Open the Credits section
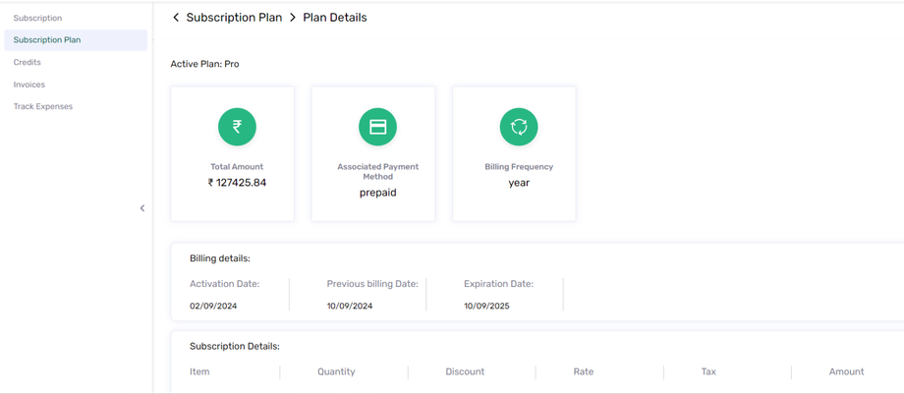This screenshot has width=904, height=394. tap(28, 62)
